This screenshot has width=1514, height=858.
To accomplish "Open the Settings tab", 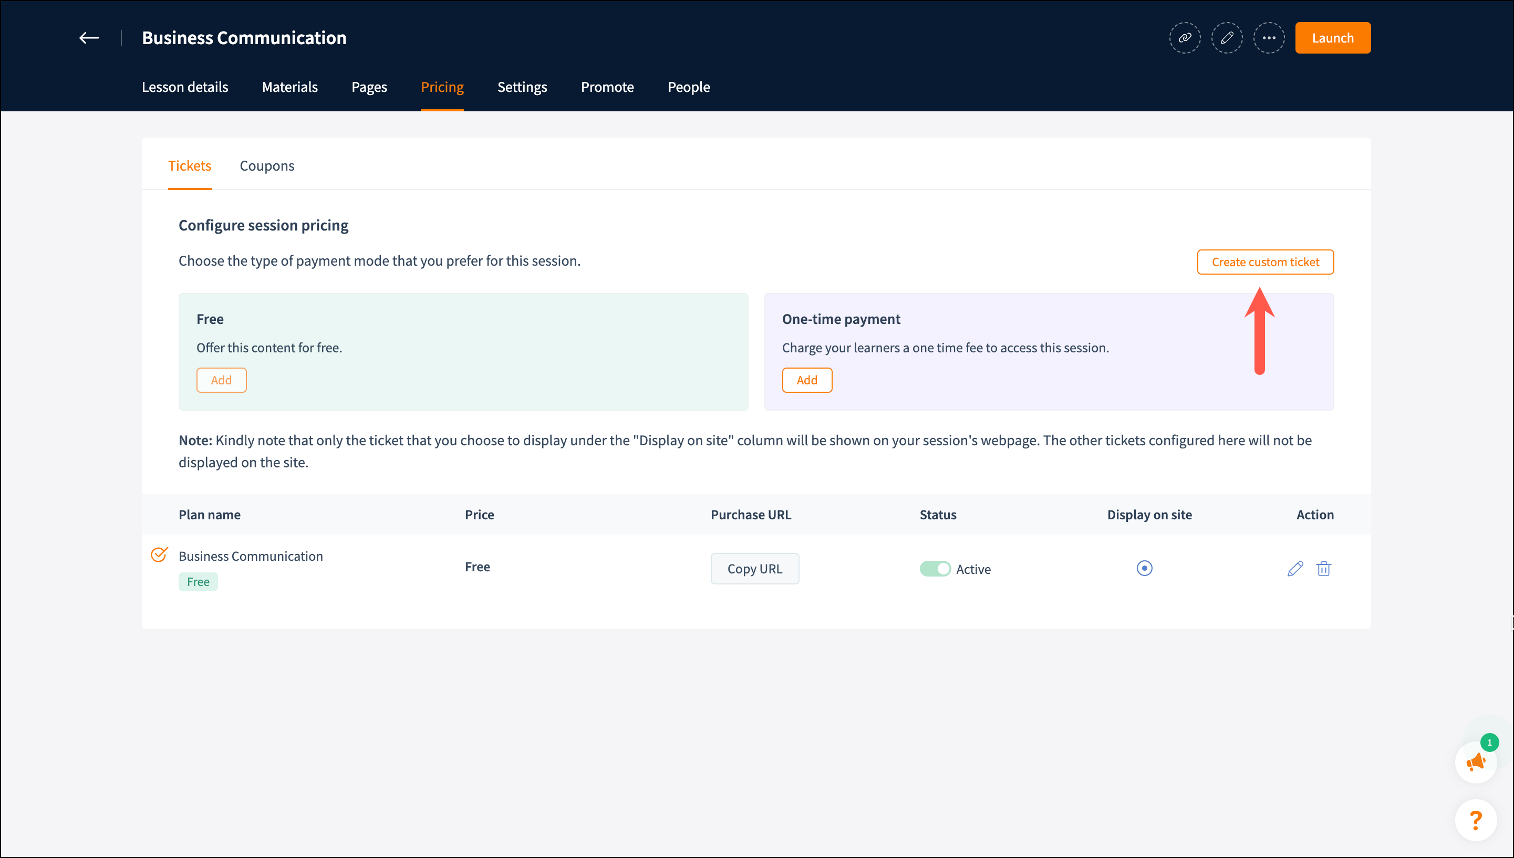I will [522, 87].
